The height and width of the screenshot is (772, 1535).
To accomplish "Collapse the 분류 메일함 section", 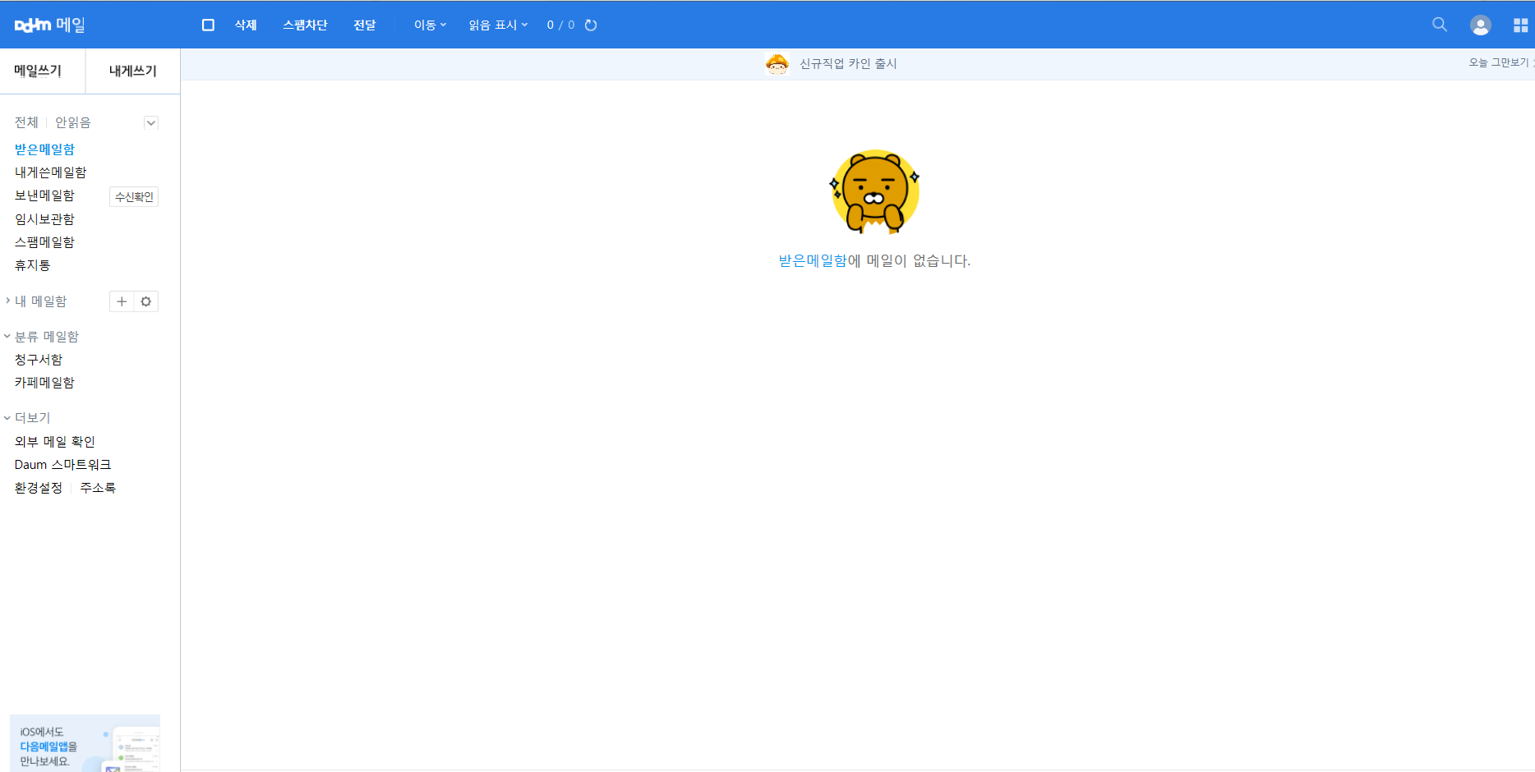I will (7, 336).
